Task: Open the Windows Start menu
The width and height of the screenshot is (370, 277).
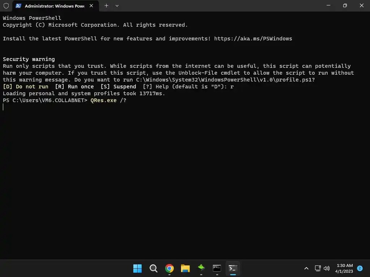Action: [138, 268]
